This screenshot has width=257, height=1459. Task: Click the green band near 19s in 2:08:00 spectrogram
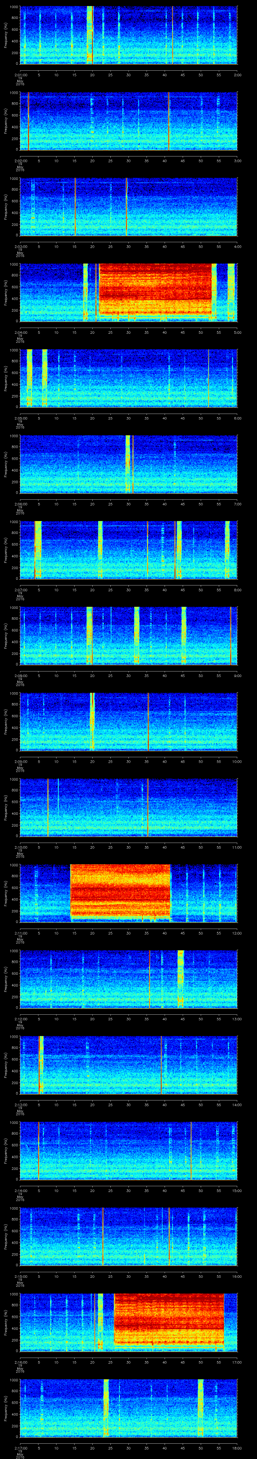(x=89, y=635)
